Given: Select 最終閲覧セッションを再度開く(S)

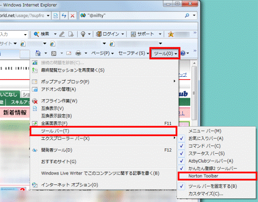Looking at the screenshot, I should point(104,70).
